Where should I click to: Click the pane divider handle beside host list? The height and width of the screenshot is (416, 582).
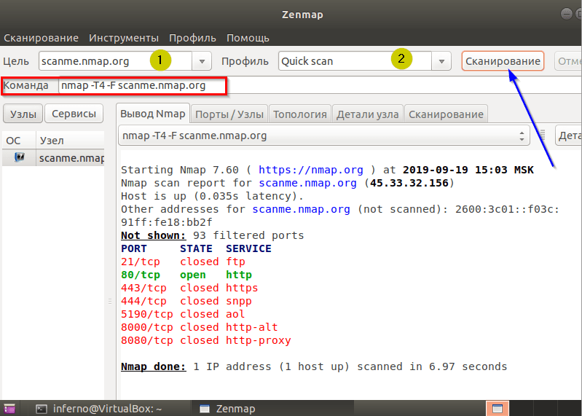[110, 301]
